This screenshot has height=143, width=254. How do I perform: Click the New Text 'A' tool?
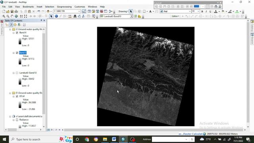[x=150, y=12]
